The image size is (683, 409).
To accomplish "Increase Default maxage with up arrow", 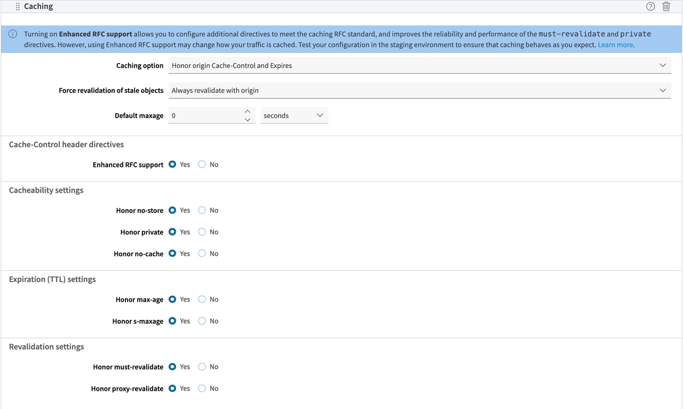I will point(247,112).
